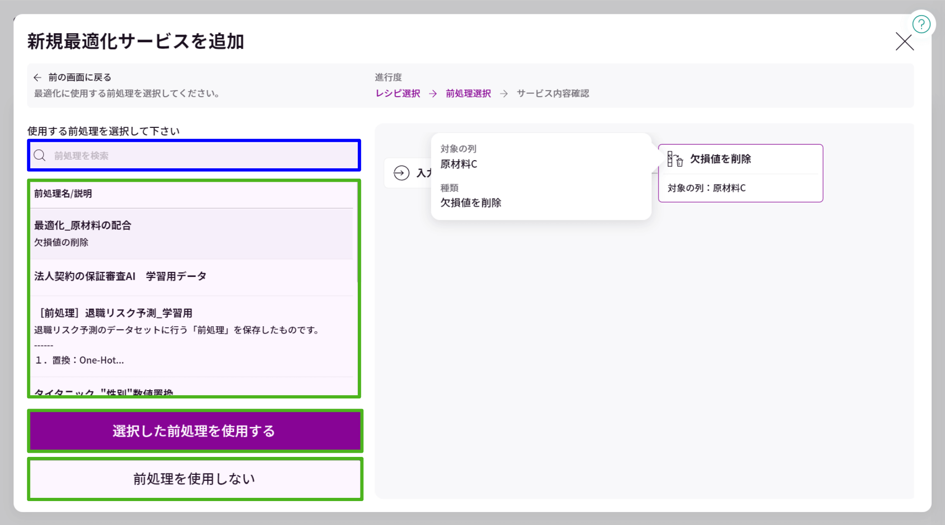Select 前処理選択 in the progress breadcrumb
945x525 pixels.
(468, 93)
